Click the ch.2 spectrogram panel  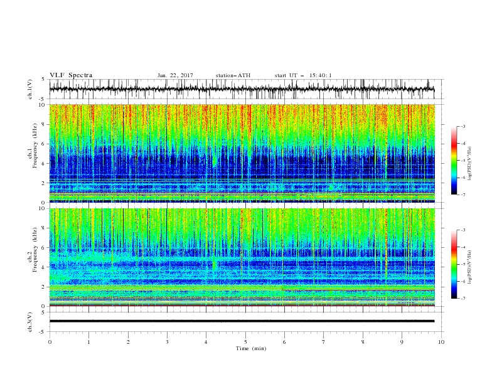242,257
